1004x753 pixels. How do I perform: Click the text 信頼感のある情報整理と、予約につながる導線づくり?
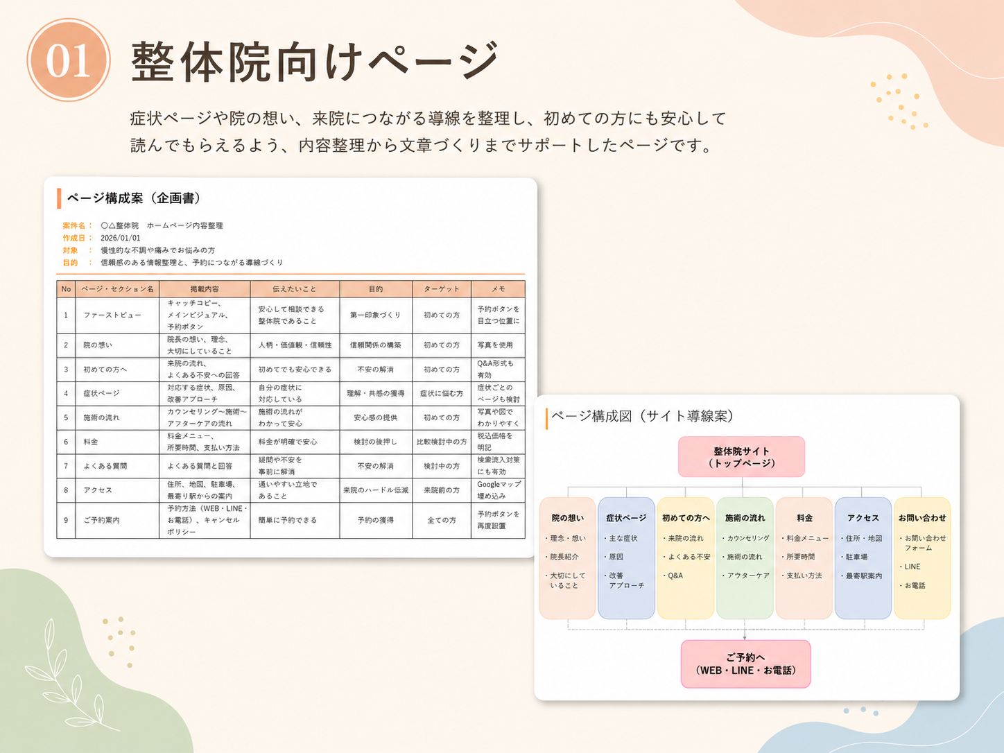(191, 263)
